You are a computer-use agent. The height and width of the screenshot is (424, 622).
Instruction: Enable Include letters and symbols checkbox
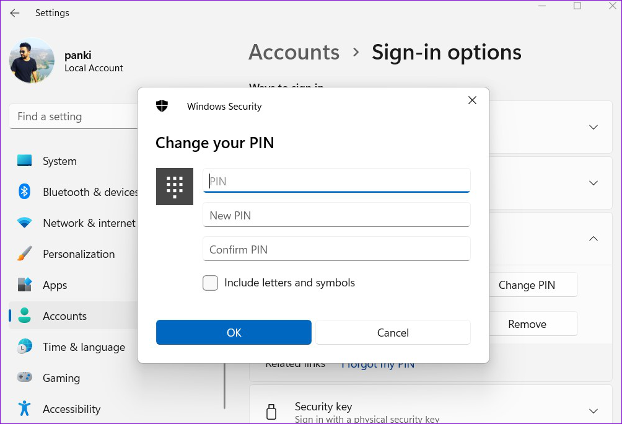(x=210, y=283)
